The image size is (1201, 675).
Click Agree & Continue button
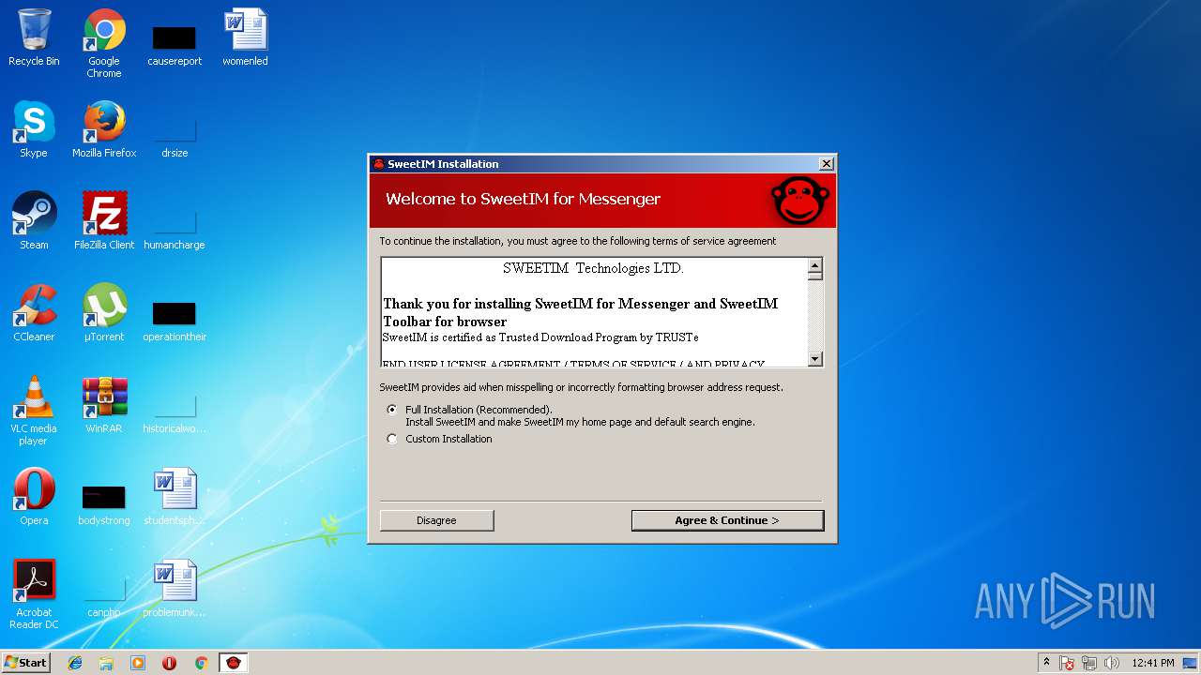(x=727, y=520)
